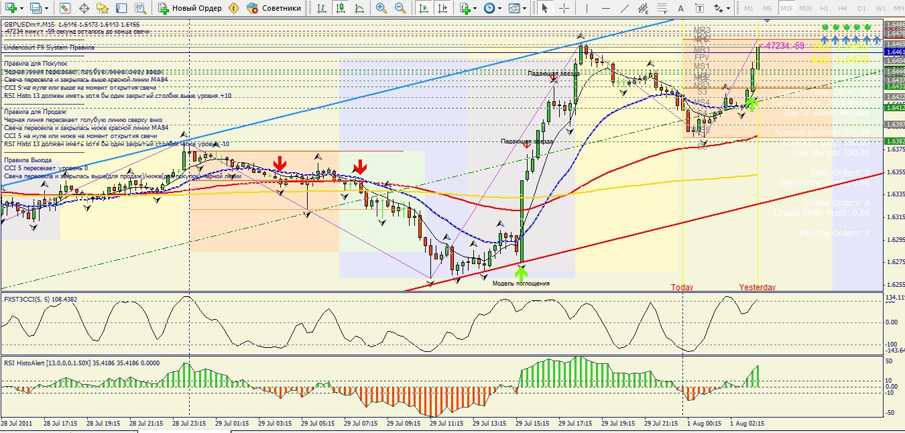The image size is (905, 433).
Task: Open the Strategy Tester icon
Action: (141, 8)
